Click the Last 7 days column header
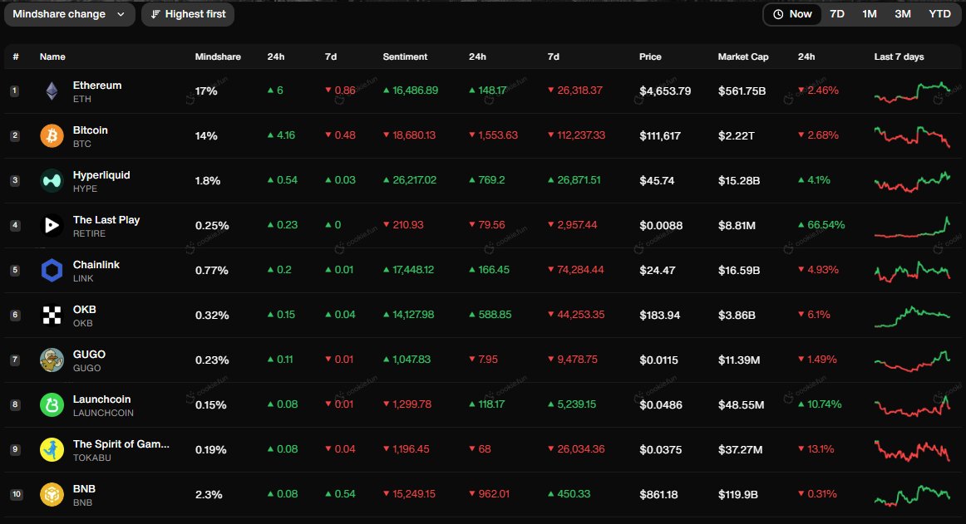This screenshot has width=966, height=524. (x=899, y=56)
